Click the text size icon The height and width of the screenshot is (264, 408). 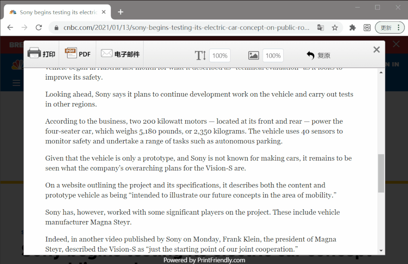(200, 55)
